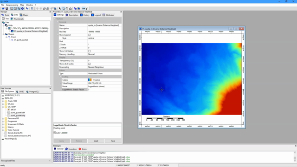Screen dimensions: 297x167
Task: Toggle the North Arrow toolbar icon
Action: coord(87,8)
